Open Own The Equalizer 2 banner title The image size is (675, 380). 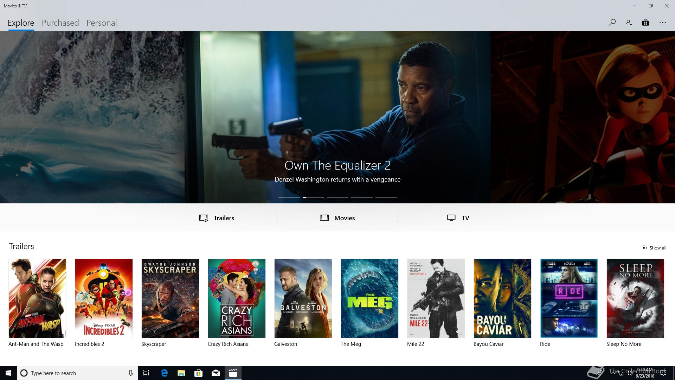click(x=337, y=165)
